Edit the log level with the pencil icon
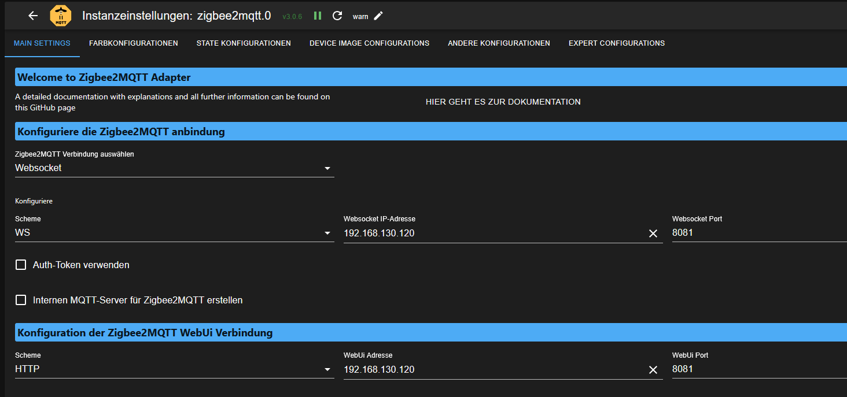Image resolution: width=847 pixels, height=397 pixels. coord(378,16)
